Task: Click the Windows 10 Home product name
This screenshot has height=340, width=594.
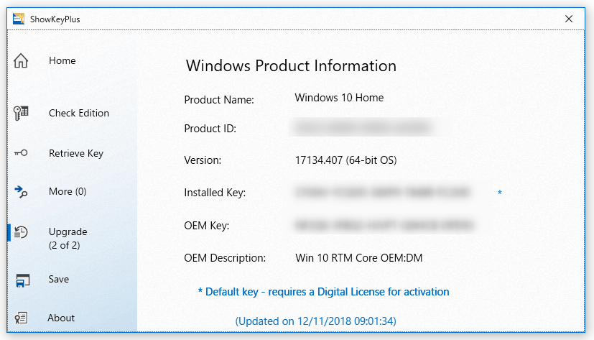Action: click(x=340, y=98)
